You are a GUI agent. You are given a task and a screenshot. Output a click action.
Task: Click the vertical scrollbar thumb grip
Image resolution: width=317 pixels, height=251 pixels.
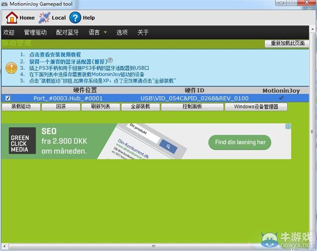[312, 132]
